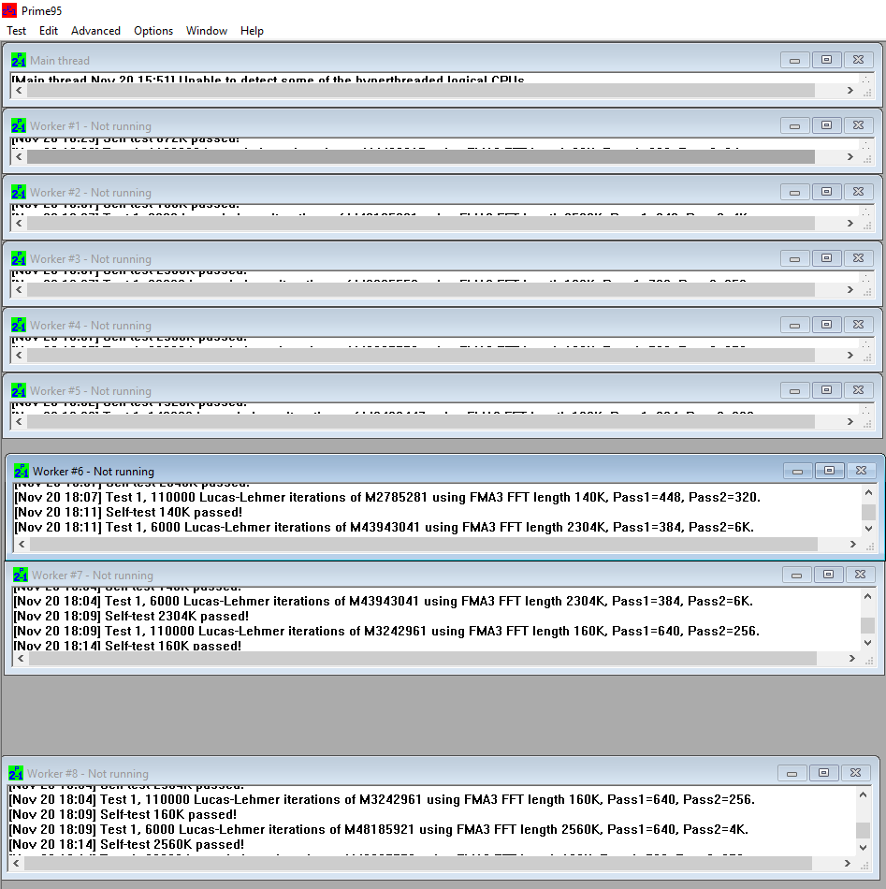The width and height of the screenshot is (886, 889).
Task: Click the Worker #4 window icon
Action: [x=18, y=325]
